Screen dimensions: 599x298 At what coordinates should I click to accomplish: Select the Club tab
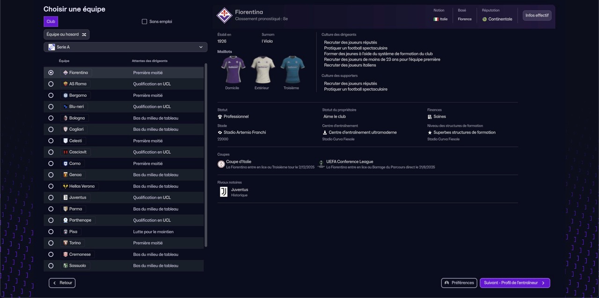(x=51, y=21)
